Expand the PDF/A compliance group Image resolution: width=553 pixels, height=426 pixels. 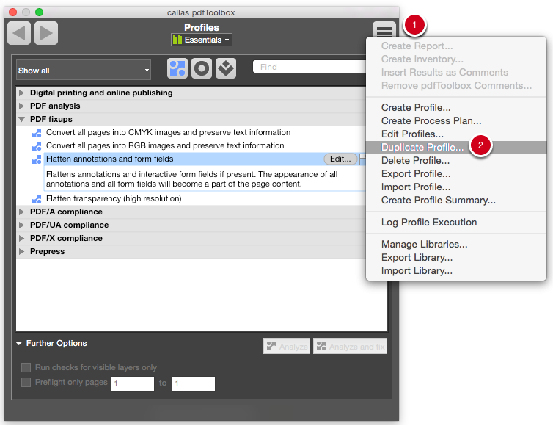pyautogui.click(x=22, y=212)
